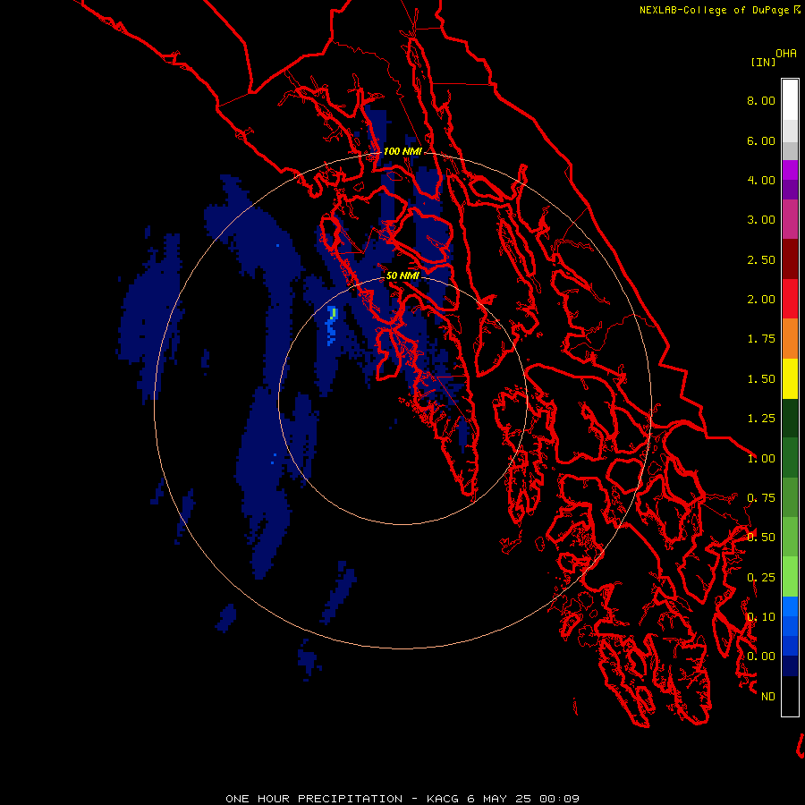
Task: Click the 0.75 legend value
Action: pyautogui.click(x=761, y=498)
